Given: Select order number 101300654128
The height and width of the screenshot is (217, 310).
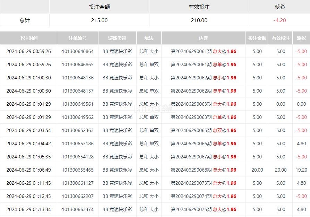Looking at the screenshot, I should (78, 157).
